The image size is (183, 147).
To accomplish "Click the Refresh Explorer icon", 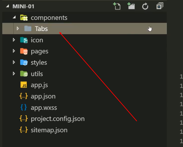I will pyautogui.click(x=145, y=6).
